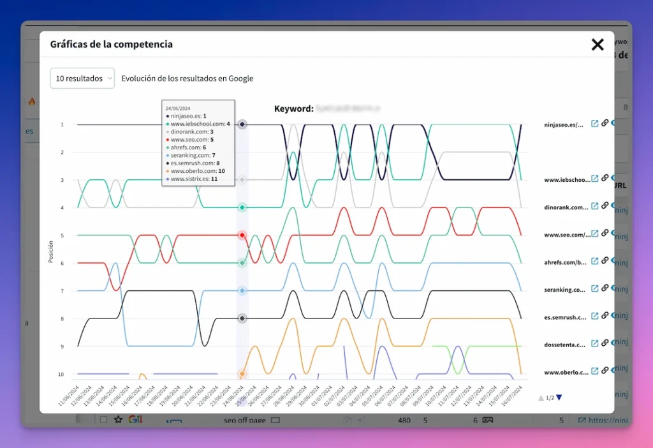Click the chain icon beside www.oberlo.c...
Screen dimensions: 653x448
point(604,371)
